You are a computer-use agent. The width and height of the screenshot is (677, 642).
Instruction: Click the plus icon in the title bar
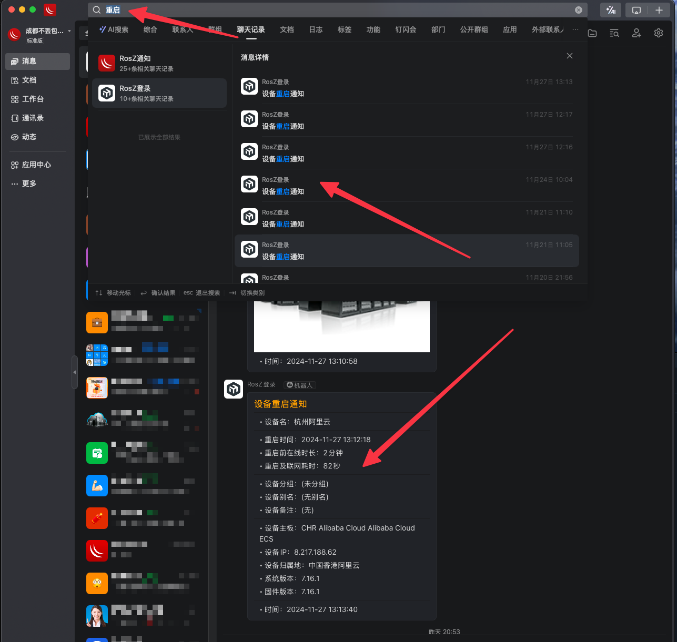coord(659,9)
